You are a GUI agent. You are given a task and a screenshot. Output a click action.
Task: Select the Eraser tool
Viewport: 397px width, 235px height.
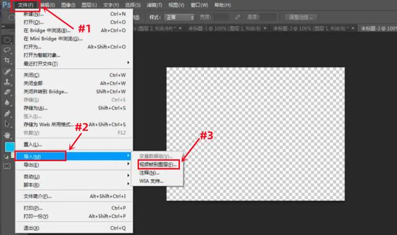coord(7,92)
